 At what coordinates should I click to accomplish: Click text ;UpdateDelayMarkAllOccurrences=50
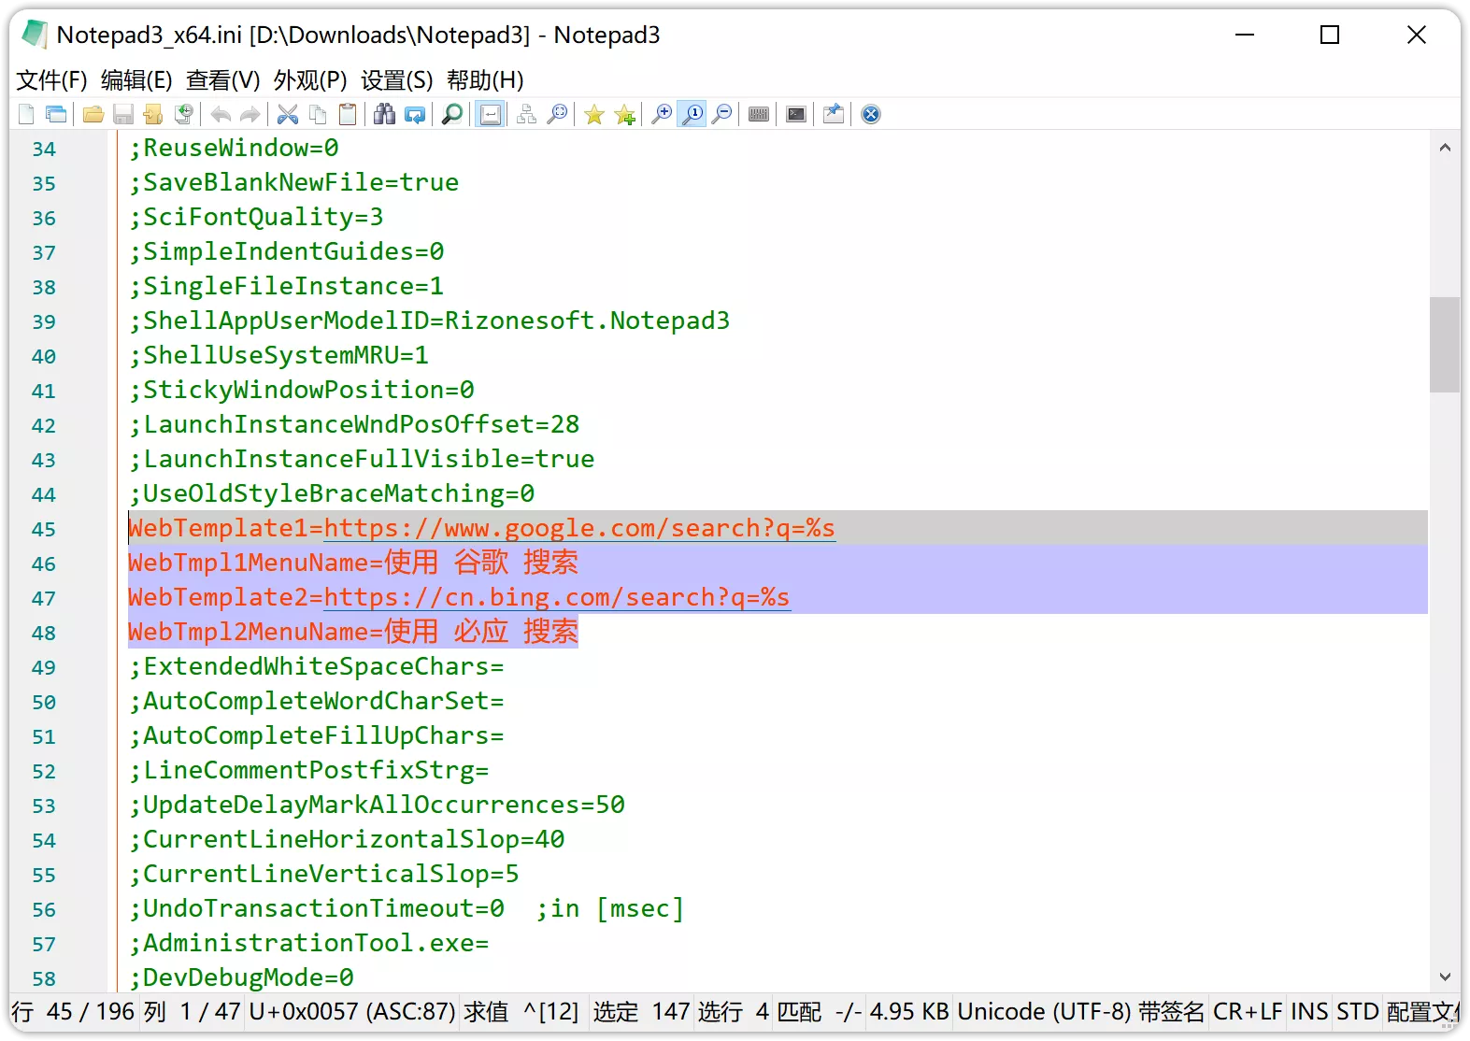pyautogui.click(x=378, y=805)
